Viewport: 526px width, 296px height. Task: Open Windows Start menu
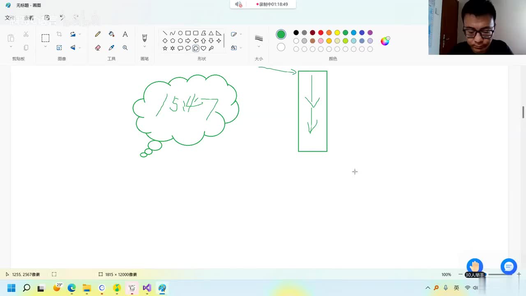(x=12, y=288)
